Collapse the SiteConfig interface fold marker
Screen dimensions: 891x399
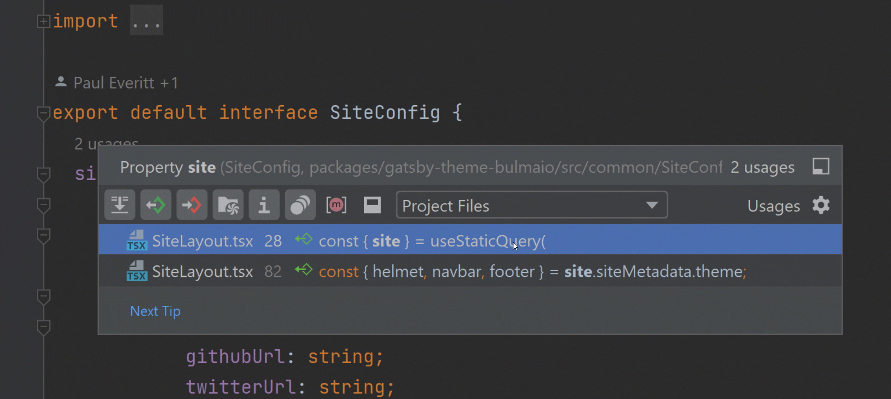pos(43,113)
